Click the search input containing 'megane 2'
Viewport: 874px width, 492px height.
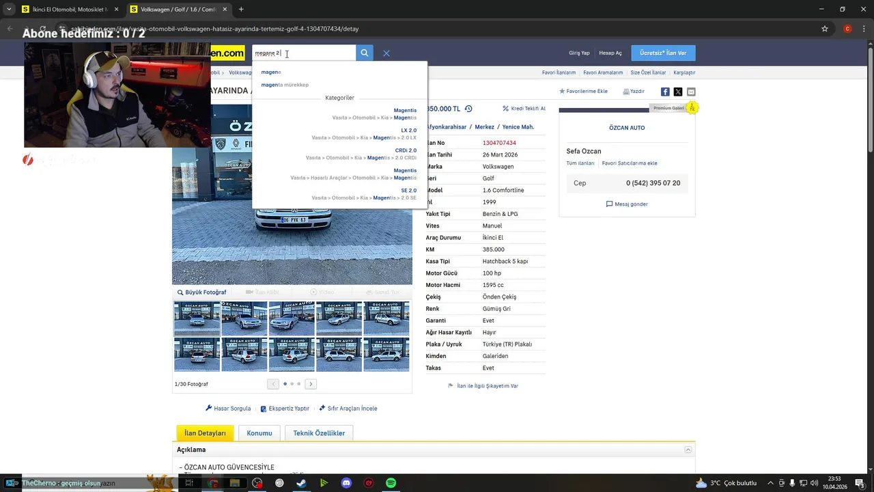pyautogui.click(x=304, y=53)
